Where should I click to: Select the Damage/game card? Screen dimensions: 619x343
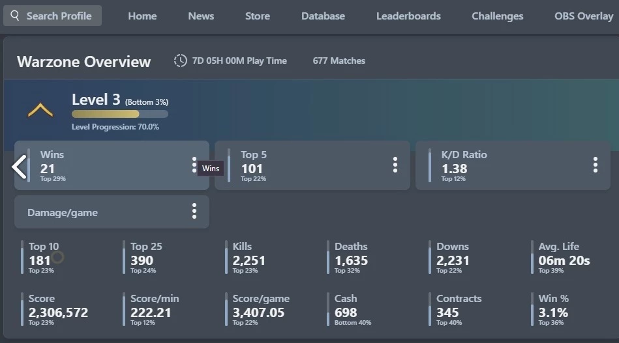112,212
